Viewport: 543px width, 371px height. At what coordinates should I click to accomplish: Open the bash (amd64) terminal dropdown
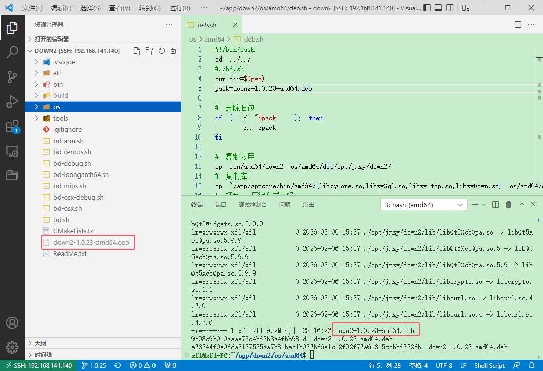click(x=423, y=205)
